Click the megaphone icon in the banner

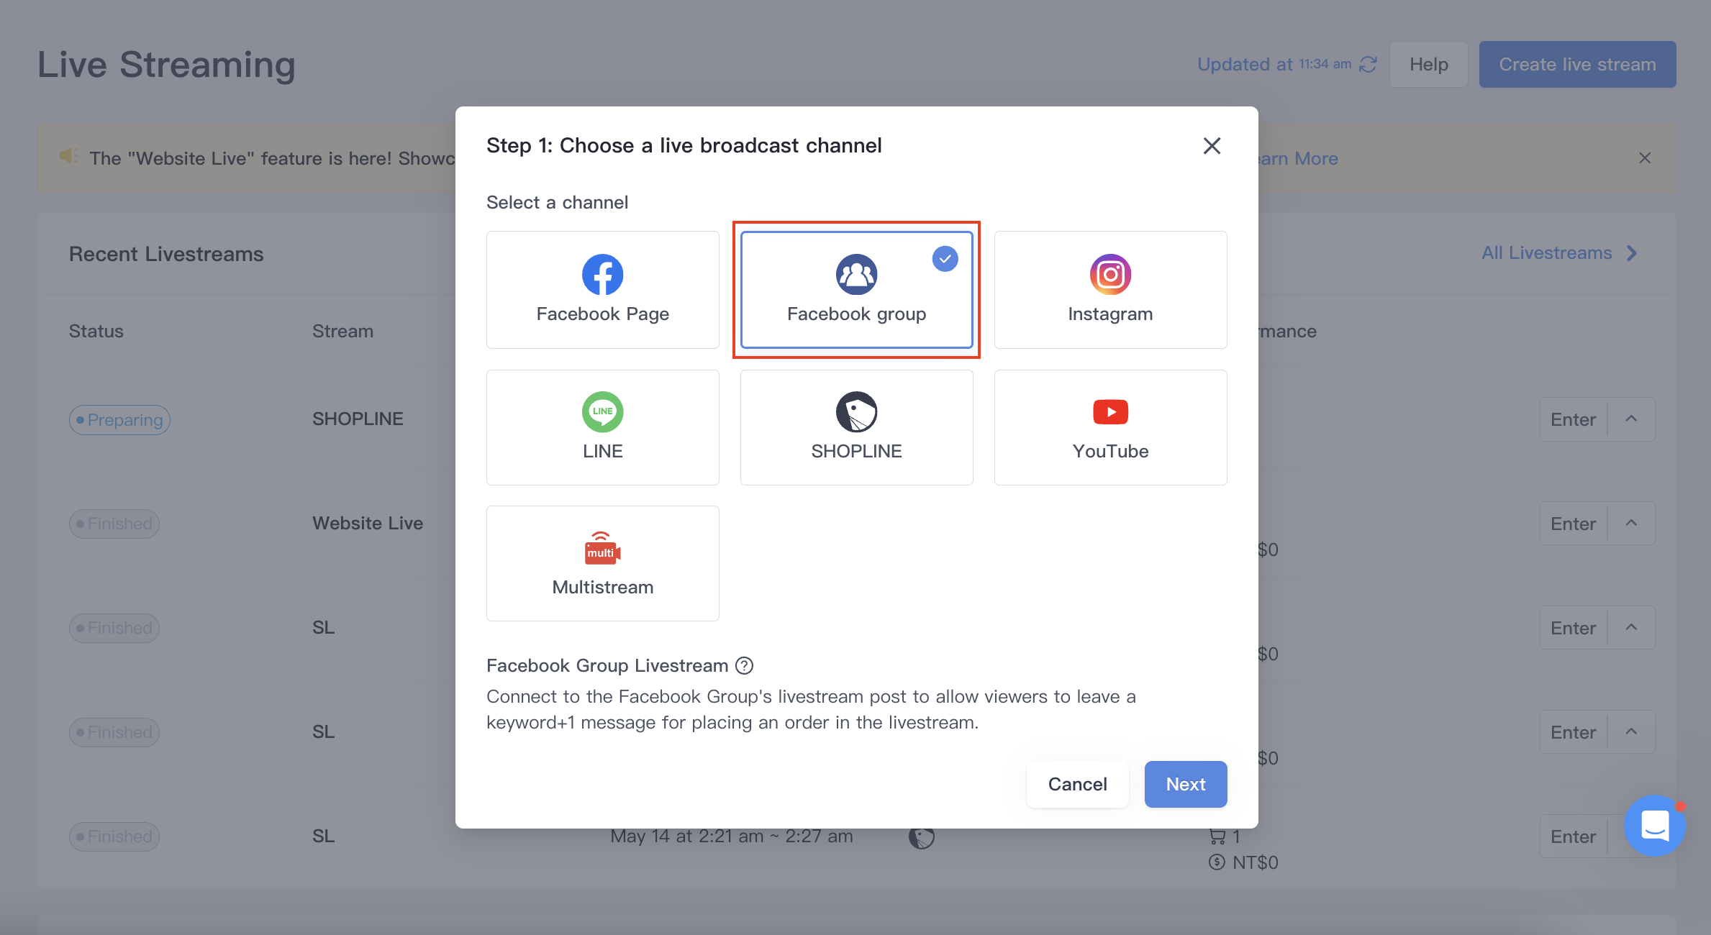(69, 156)
